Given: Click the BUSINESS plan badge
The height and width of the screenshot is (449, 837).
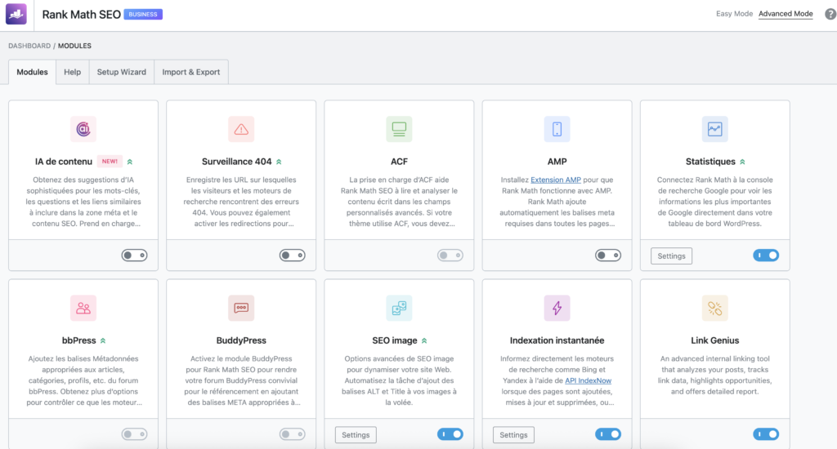Looking at the screenshot, I should pyautogui.click(x=143, y=15).
